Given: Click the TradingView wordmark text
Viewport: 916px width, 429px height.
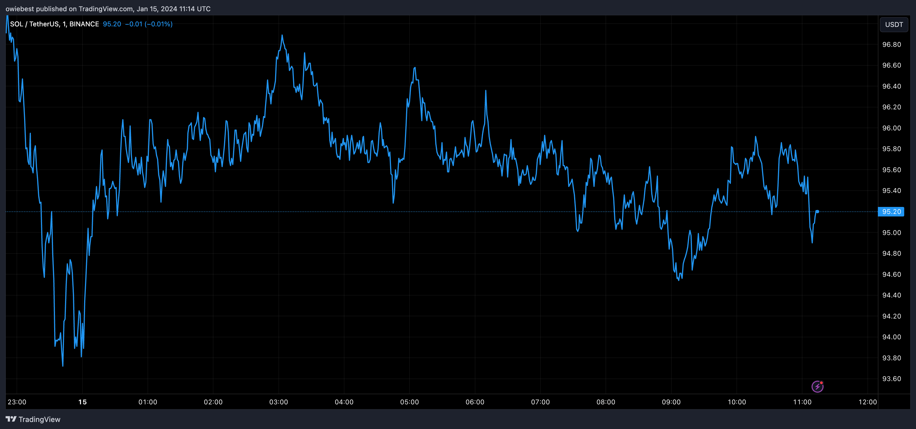Looking at the screenshot, I should (40, 419).
